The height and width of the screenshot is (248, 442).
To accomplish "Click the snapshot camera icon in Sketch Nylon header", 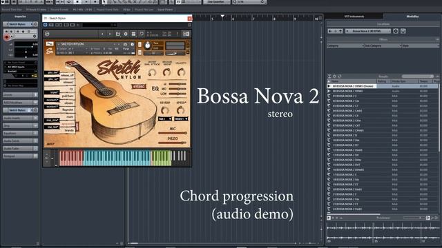I will 125,44.
